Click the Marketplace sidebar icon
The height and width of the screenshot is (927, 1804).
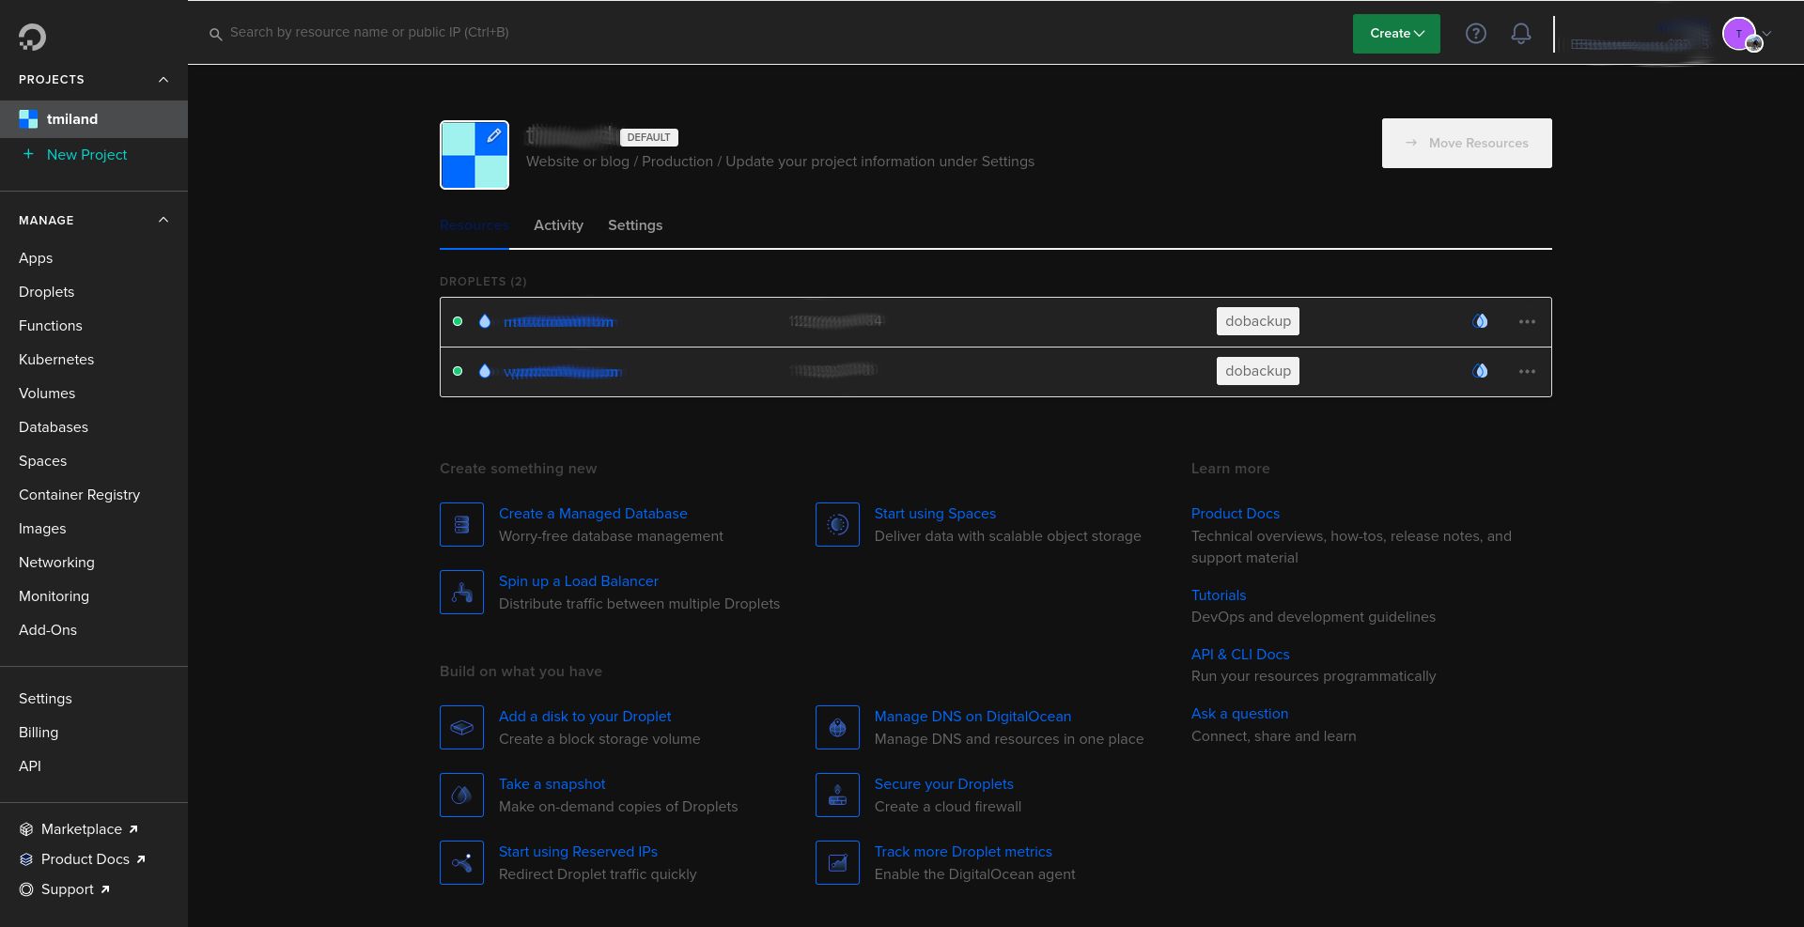26,829
